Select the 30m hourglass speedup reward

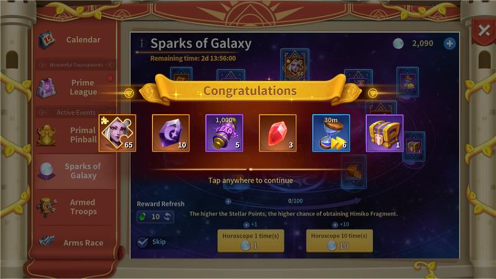click(x=331, y=133)
